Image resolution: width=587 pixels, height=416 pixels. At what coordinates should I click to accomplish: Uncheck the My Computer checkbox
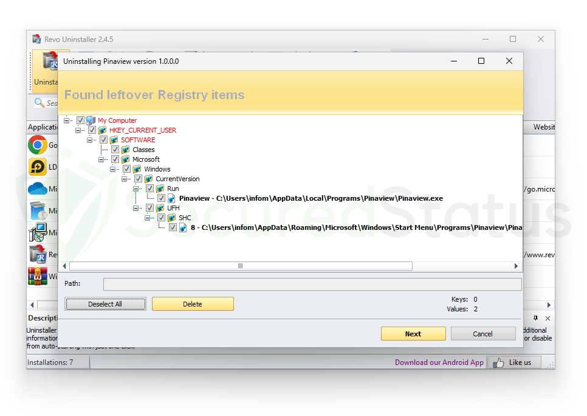tap(80, 120)
